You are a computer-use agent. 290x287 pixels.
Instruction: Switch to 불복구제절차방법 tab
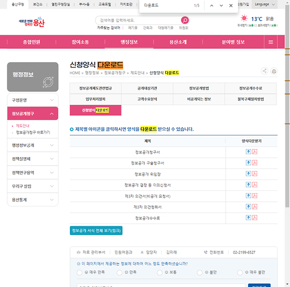coord(251,99)
